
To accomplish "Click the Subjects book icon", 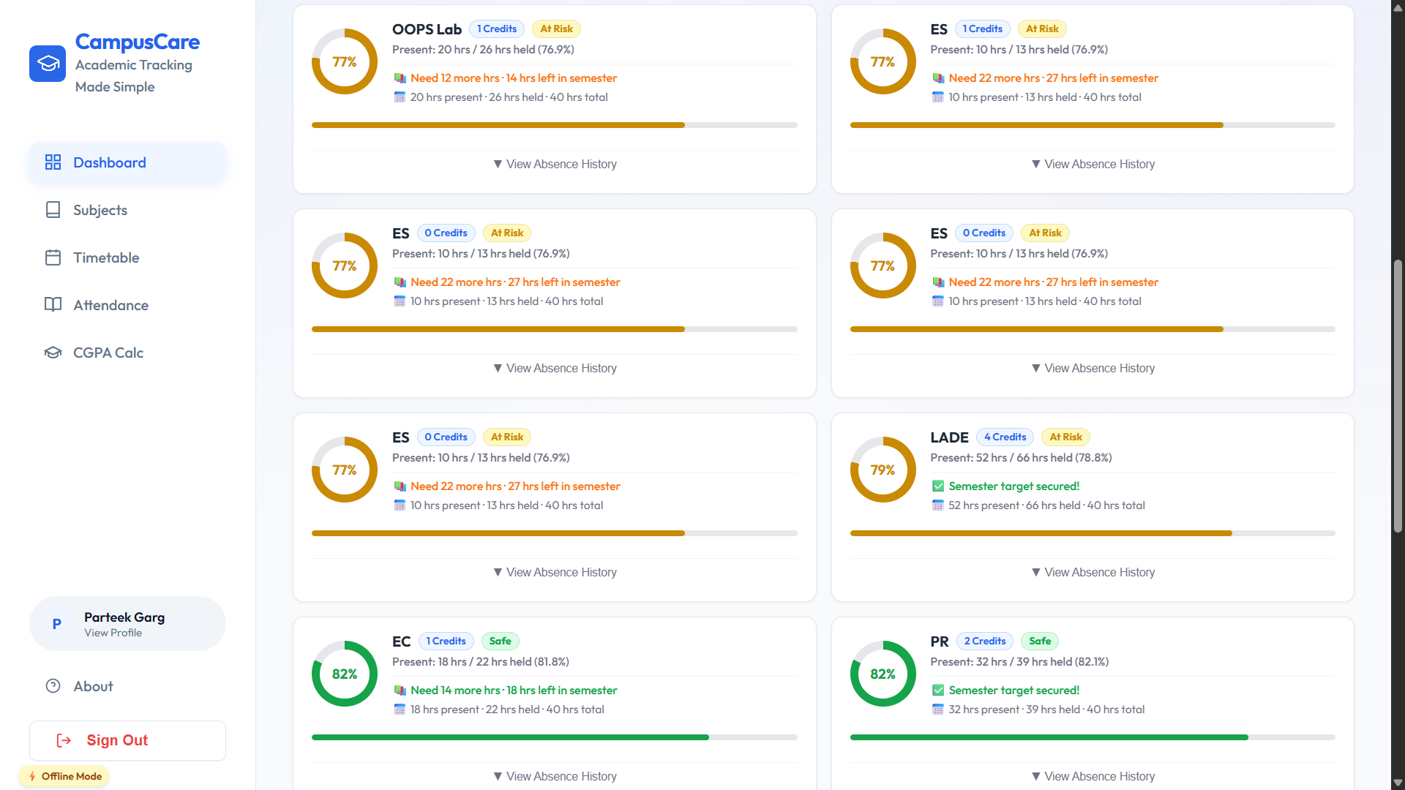I will tap(53, 210).
